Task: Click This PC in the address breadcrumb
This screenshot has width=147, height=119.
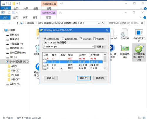Action: [31, 23]
